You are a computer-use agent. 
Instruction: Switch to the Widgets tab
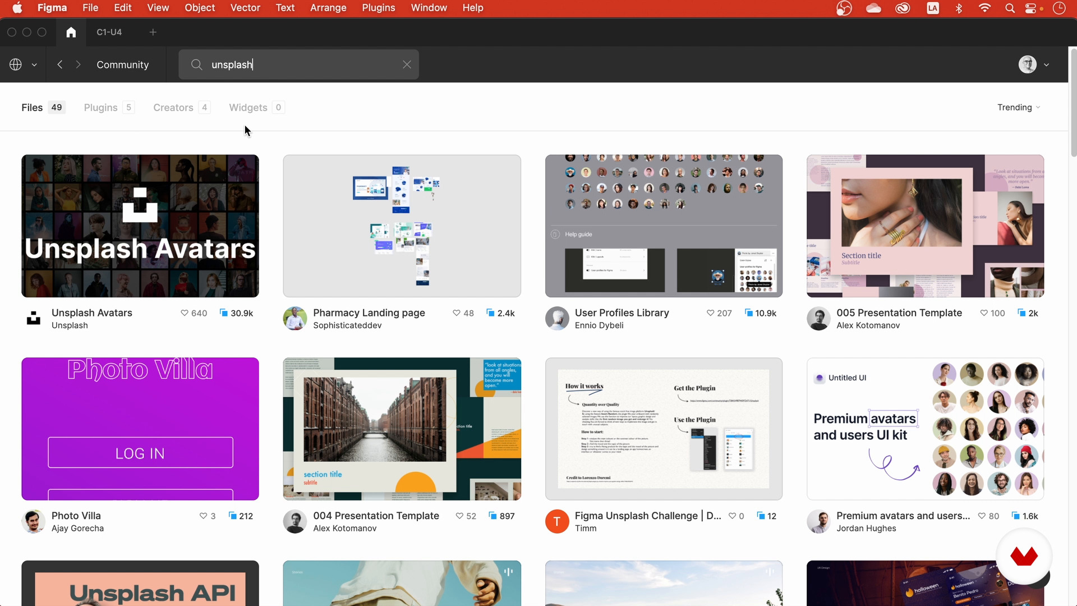pos(256,107)
